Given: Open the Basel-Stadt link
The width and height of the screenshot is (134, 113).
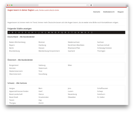Looking at the screenshot, I should click(14, 97).
